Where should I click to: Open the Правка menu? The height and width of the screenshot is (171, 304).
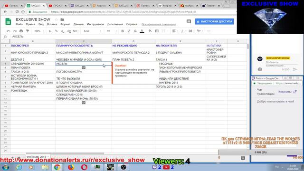click(x=30, y=24)
